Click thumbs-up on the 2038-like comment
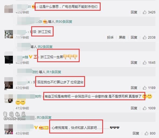Screen dimensions: 159x138 click(x=144, y=37)
